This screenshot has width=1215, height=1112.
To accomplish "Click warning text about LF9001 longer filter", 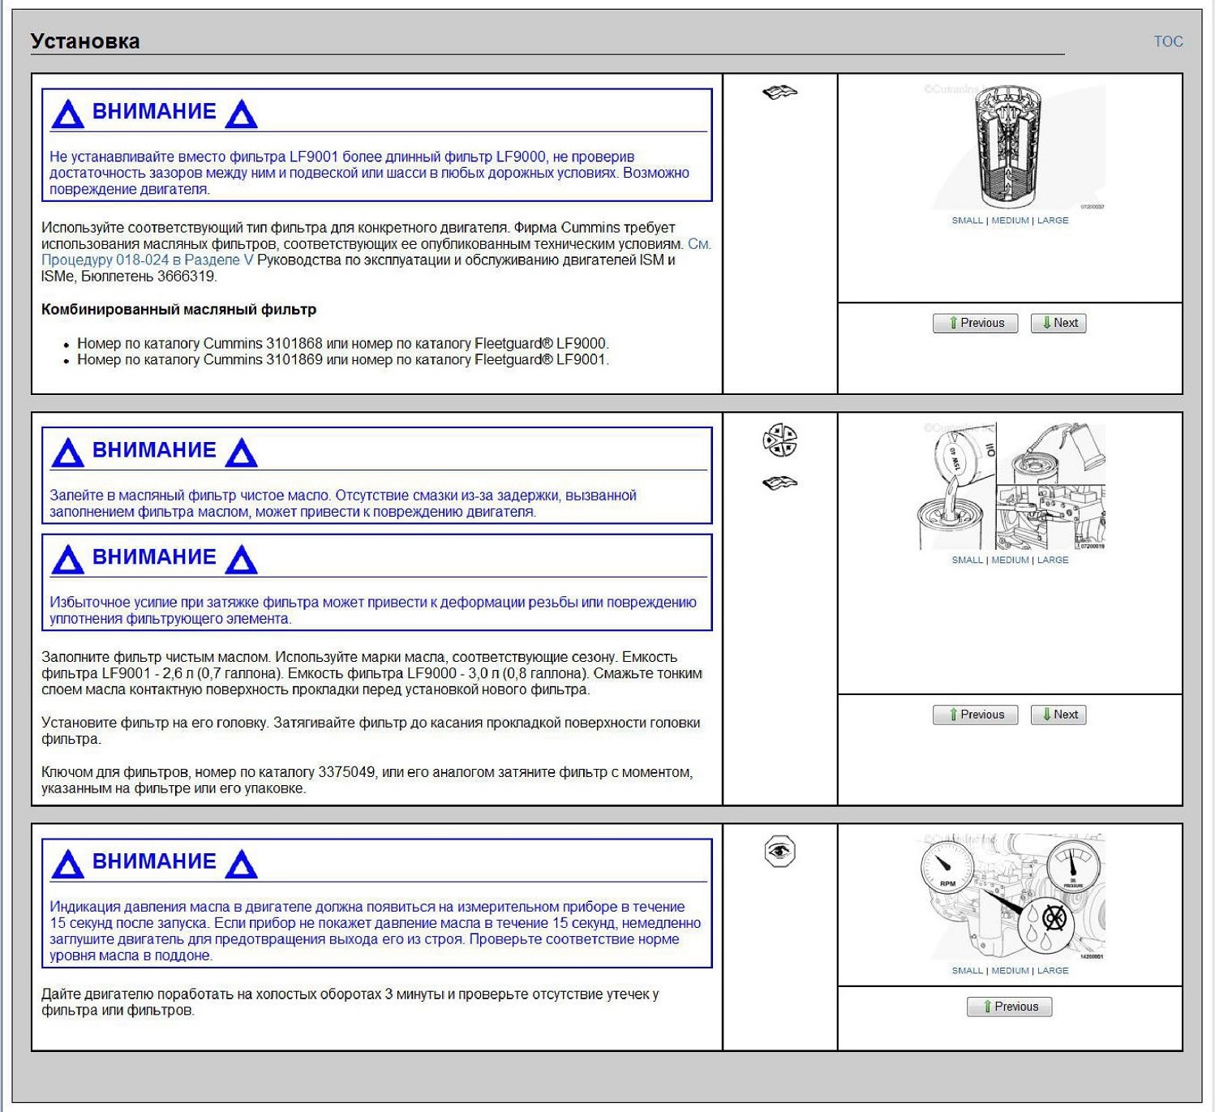I will [369, 173].
